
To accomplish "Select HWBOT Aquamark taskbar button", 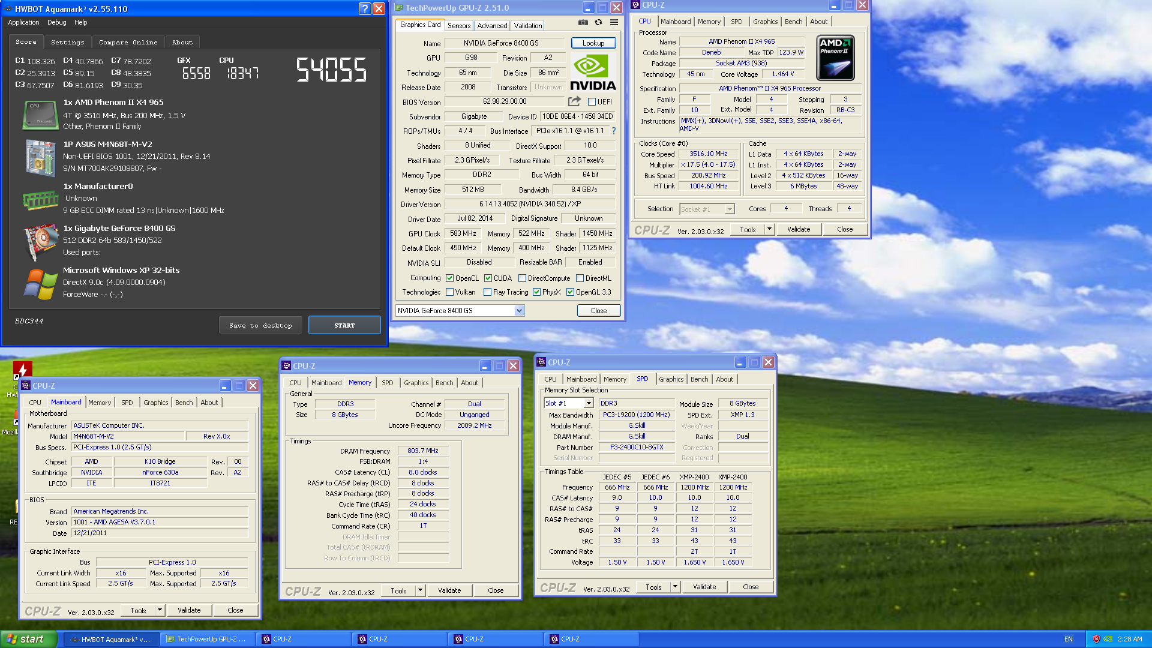I will point(112,639).
